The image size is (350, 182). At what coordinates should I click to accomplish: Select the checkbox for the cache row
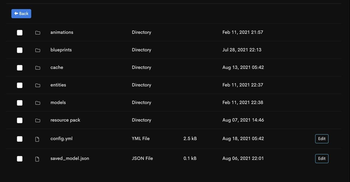pos(20,68)
